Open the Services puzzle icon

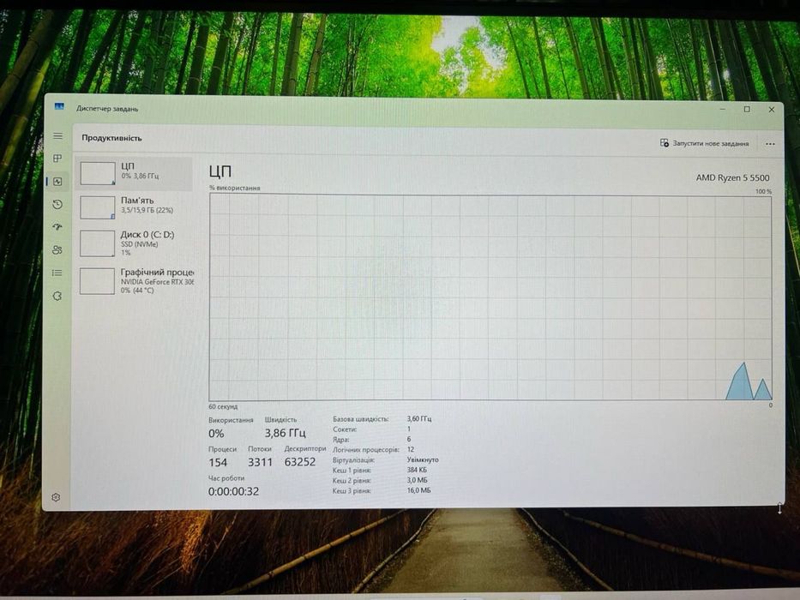(x=57, y=296)
